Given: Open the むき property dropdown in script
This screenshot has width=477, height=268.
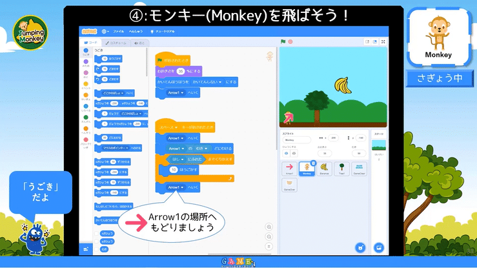Looking at the screenshot, I should coord(201,149).
